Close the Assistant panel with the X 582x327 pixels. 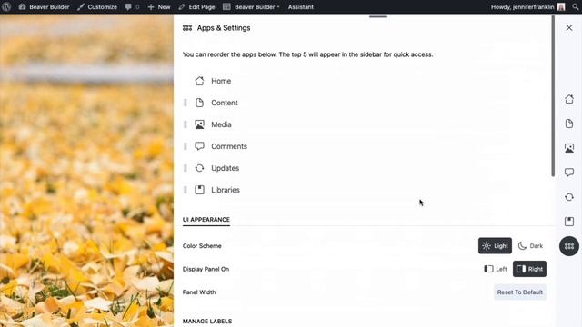pyautogui.click(x=569, y=28)
